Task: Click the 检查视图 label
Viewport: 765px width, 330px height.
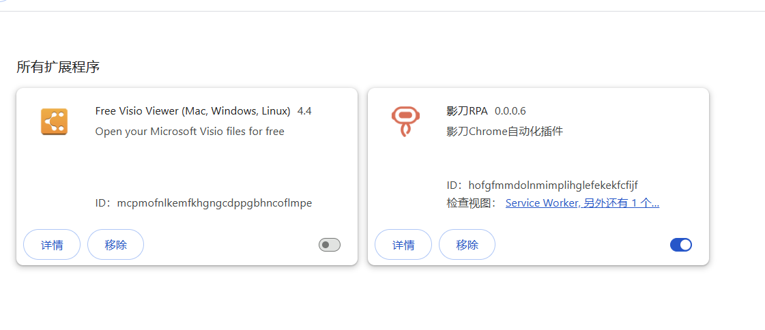Action: 472,203
